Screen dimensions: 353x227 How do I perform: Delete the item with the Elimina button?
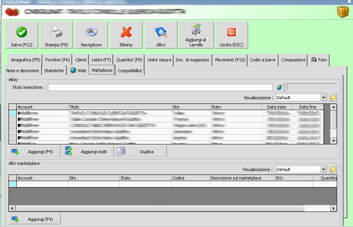(x=126, y=35)
